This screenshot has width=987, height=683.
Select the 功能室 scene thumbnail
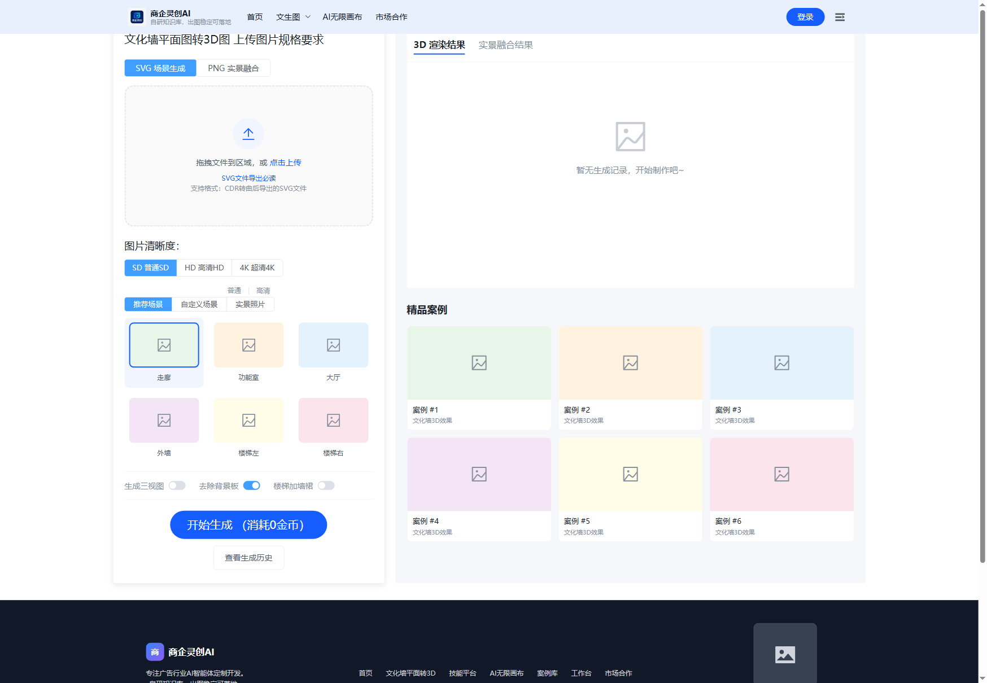[x=248, y=345]
